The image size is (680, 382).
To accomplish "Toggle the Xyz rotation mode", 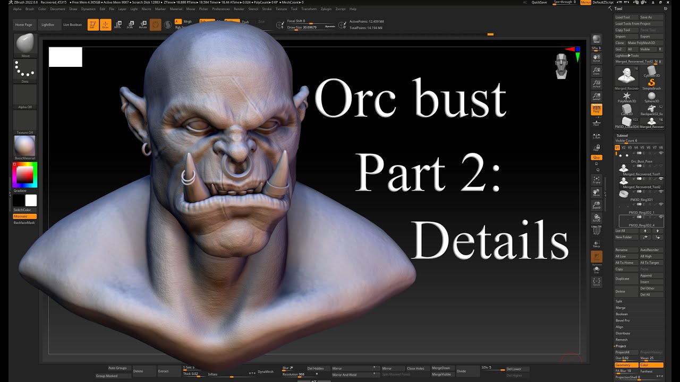I will tap(597, 158).
